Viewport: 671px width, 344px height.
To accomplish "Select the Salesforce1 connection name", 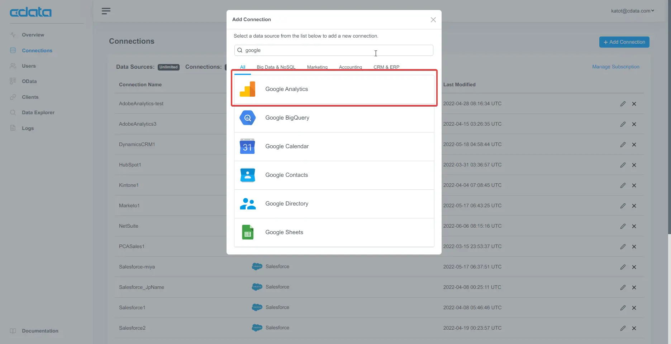I will tap(132, 307).
